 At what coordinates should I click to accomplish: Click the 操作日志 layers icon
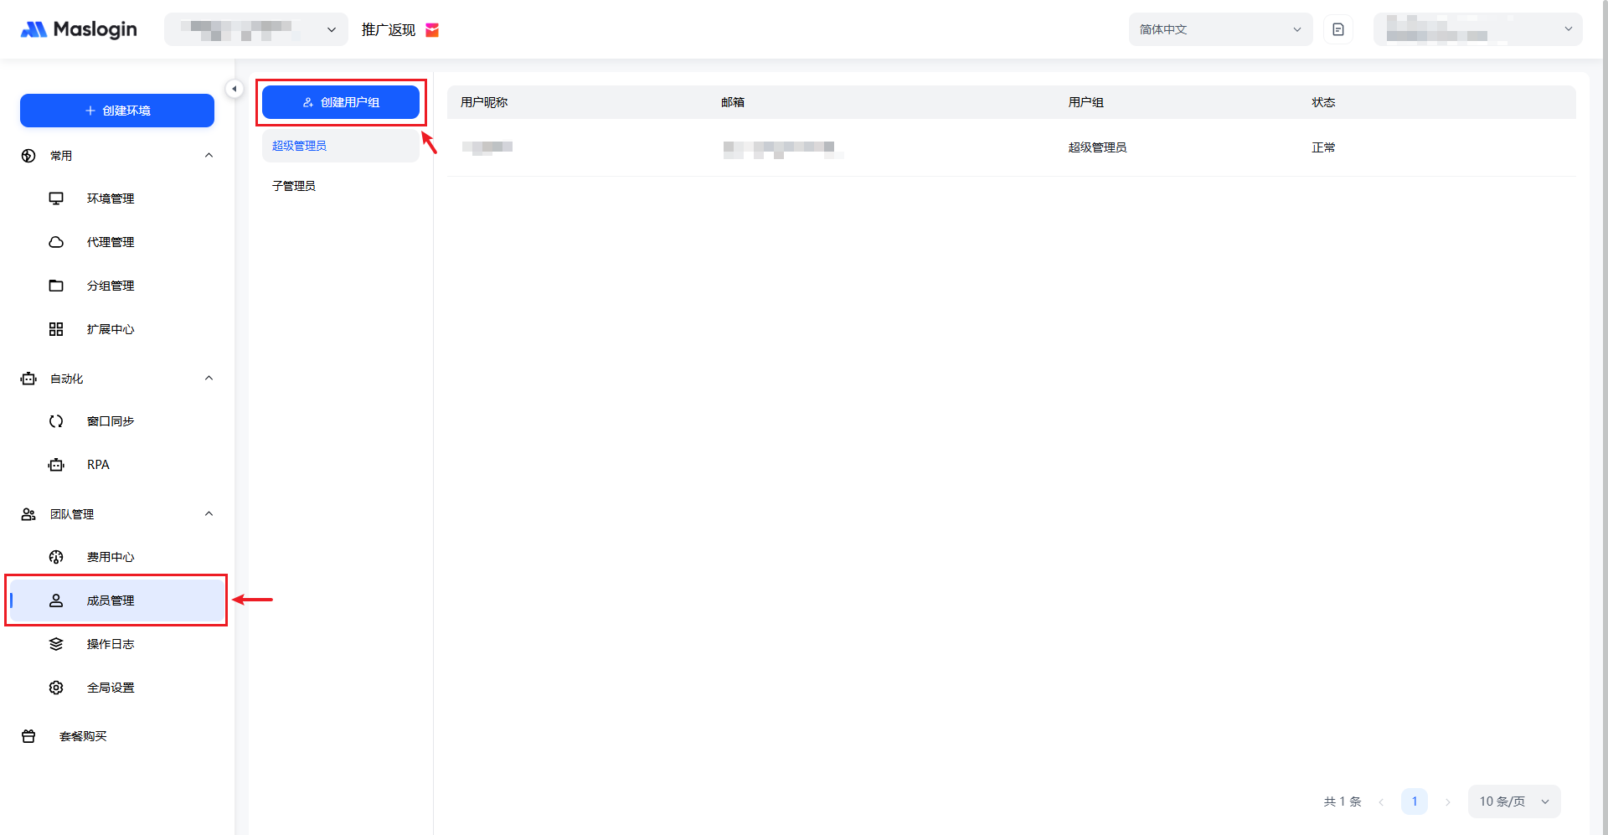(56, 644)
